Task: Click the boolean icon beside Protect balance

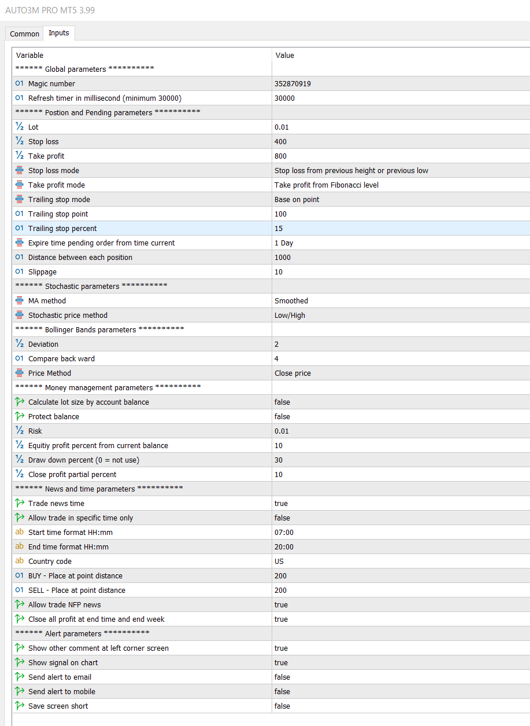Action: click(20, 416)
